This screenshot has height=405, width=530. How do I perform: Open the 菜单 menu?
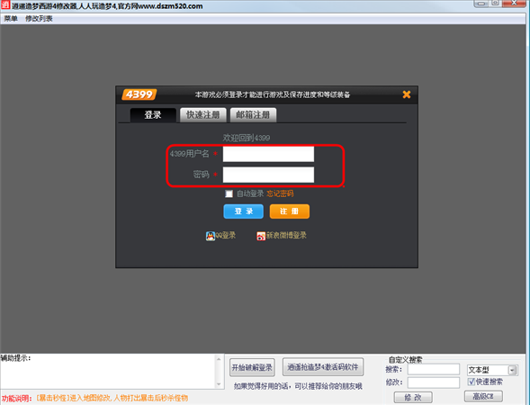(11, 19)
